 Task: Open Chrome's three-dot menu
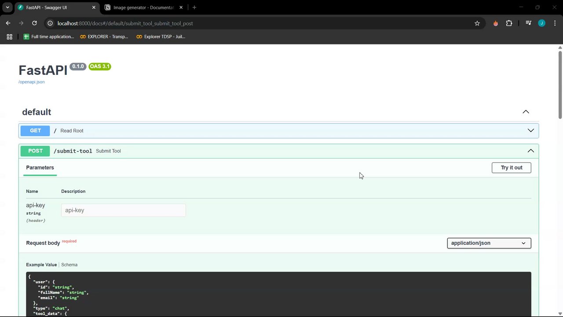(555, 23)
